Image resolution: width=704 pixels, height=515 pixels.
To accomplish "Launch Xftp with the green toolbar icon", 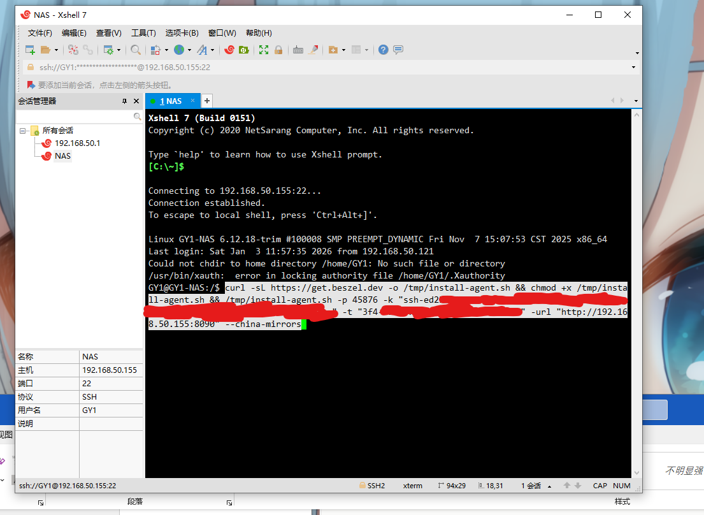I will click(243, 50).
